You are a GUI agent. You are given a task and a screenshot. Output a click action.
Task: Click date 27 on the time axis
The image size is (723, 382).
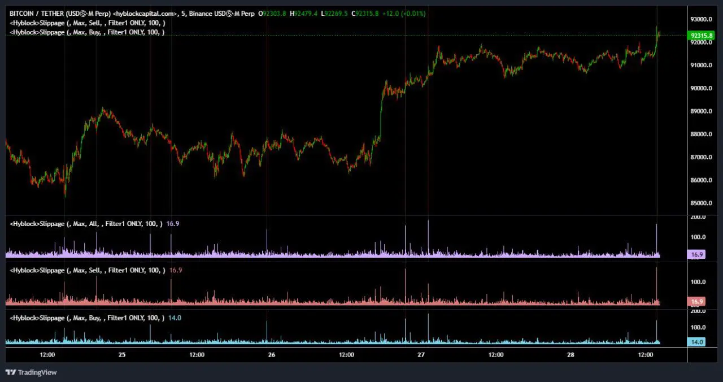tap(421, 355)
